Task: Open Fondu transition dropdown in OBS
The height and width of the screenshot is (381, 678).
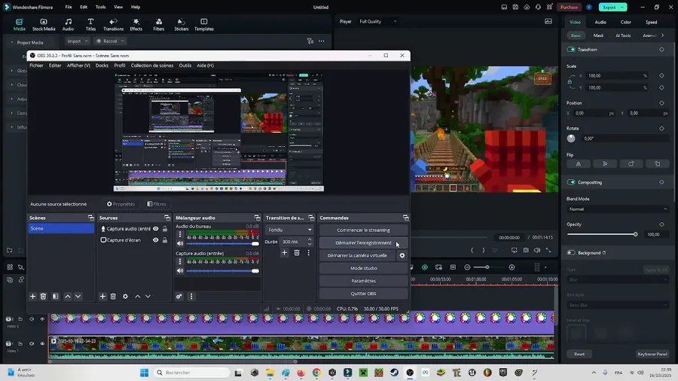Action: 289,230
